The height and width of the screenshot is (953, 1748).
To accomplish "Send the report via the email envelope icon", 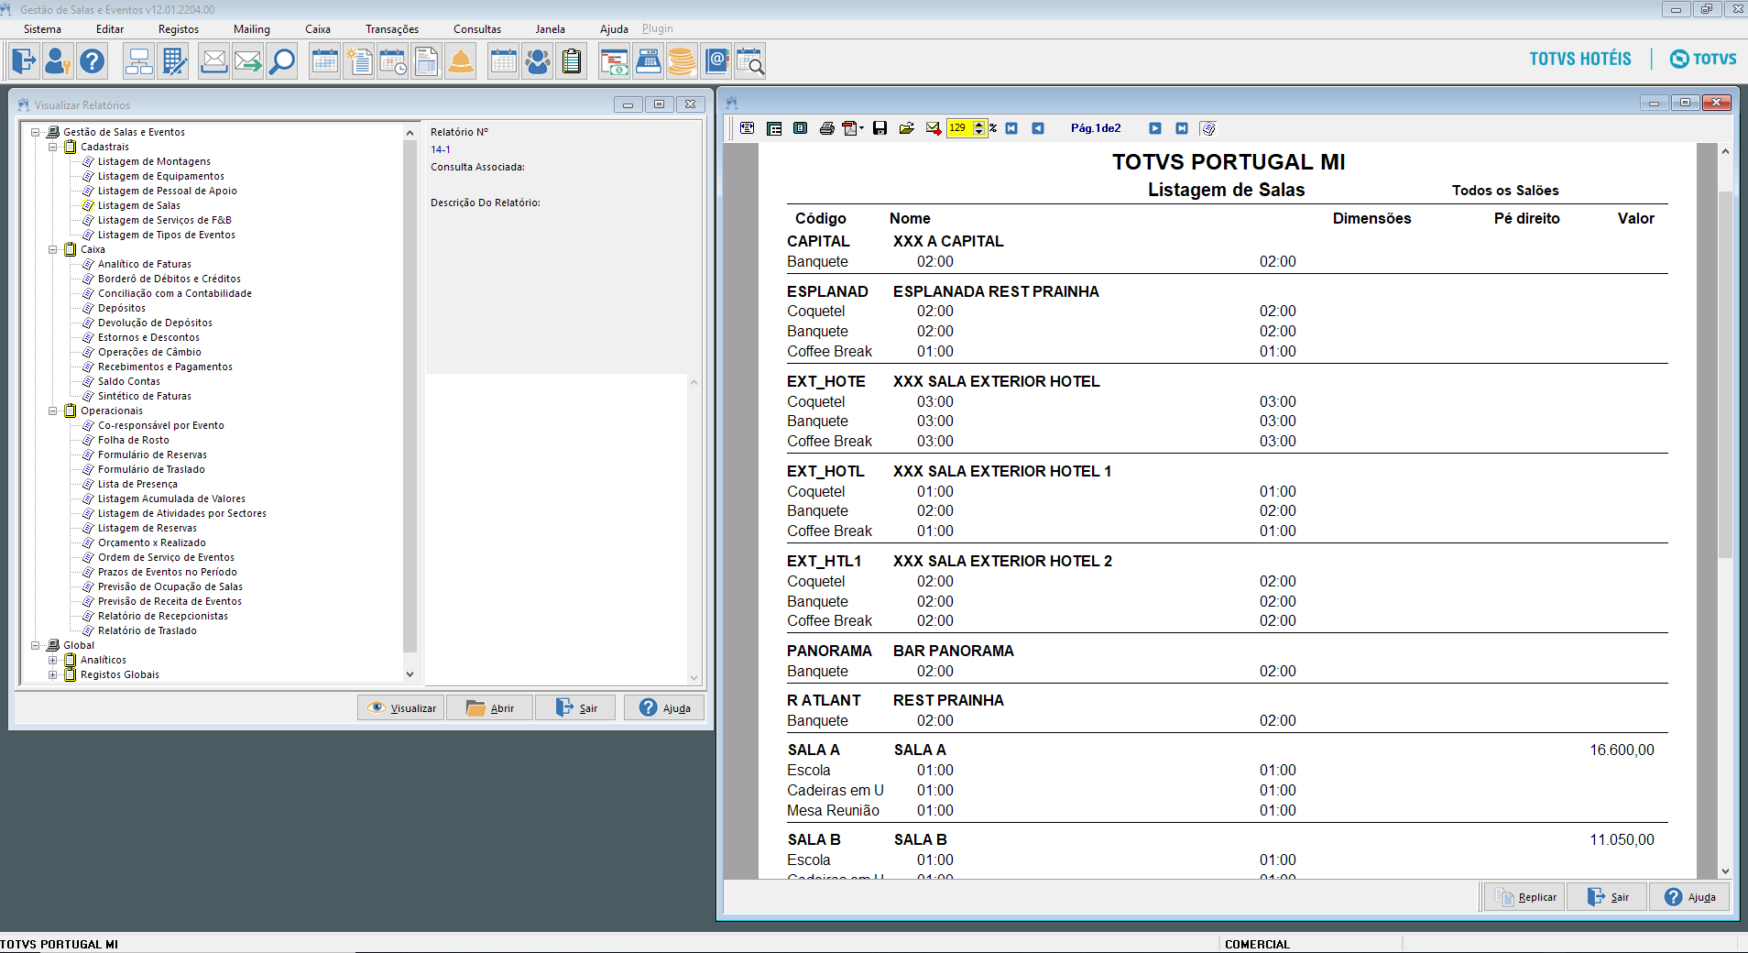I will point(933,128).
